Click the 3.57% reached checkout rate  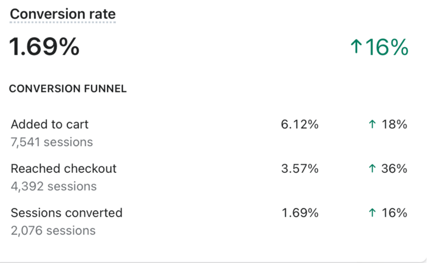(300, 169)
